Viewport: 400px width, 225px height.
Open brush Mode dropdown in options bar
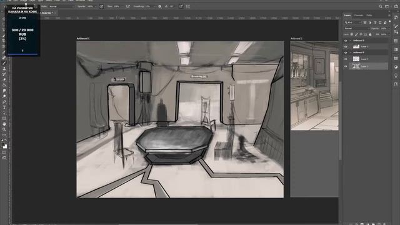pyautogui.click(x=61, y=6)
